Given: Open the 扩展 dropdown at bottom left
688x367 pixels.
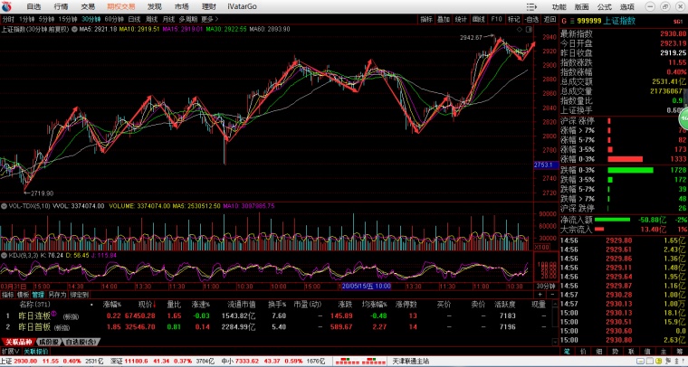Looking at the screenshot, I should tap(11, 352).
